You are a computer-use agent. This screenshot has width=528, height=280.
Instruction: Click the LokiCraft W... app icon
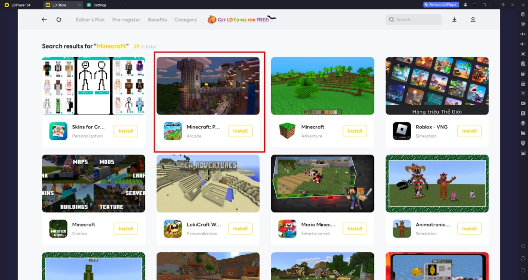(x=173, y=229)
